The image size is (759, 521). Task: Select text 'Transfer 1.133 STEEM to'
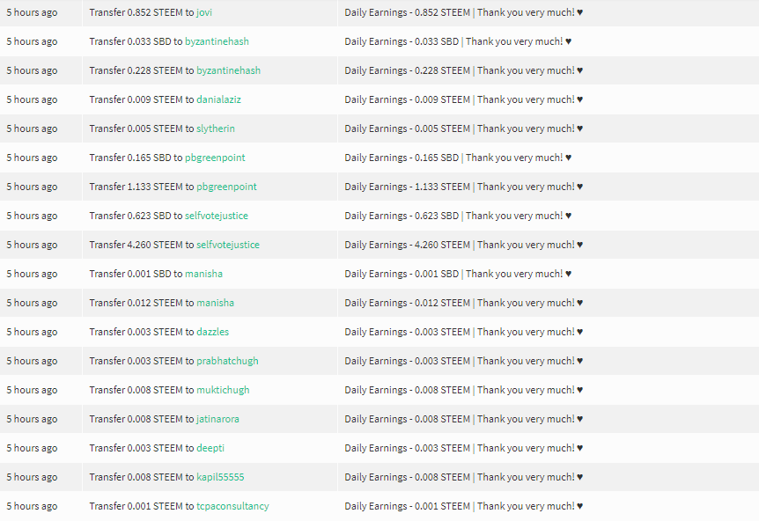tap(142, 187)
